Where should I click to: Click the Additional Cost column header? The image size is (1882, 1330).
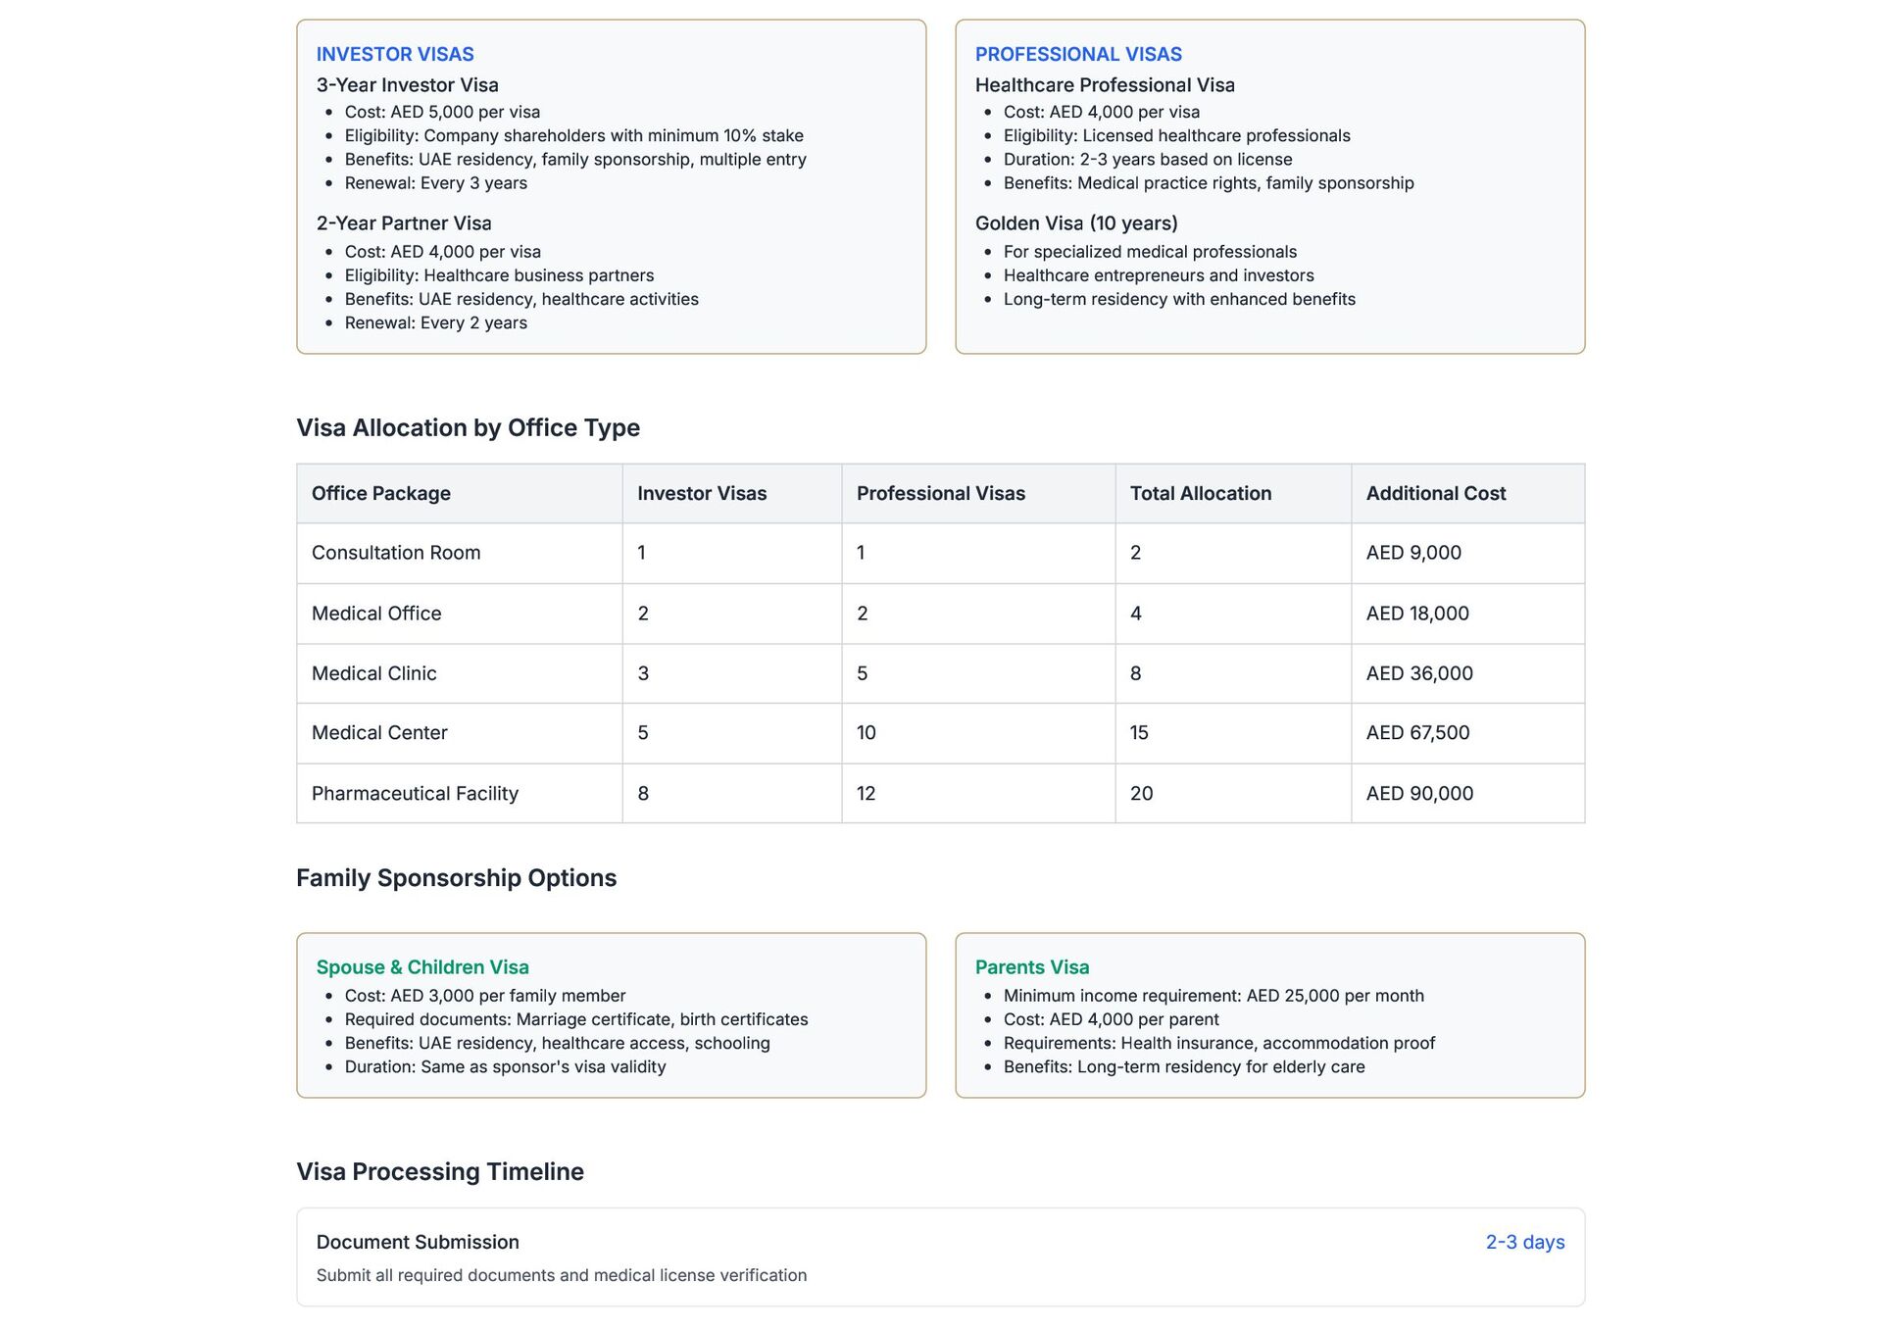coord(1436,494)
